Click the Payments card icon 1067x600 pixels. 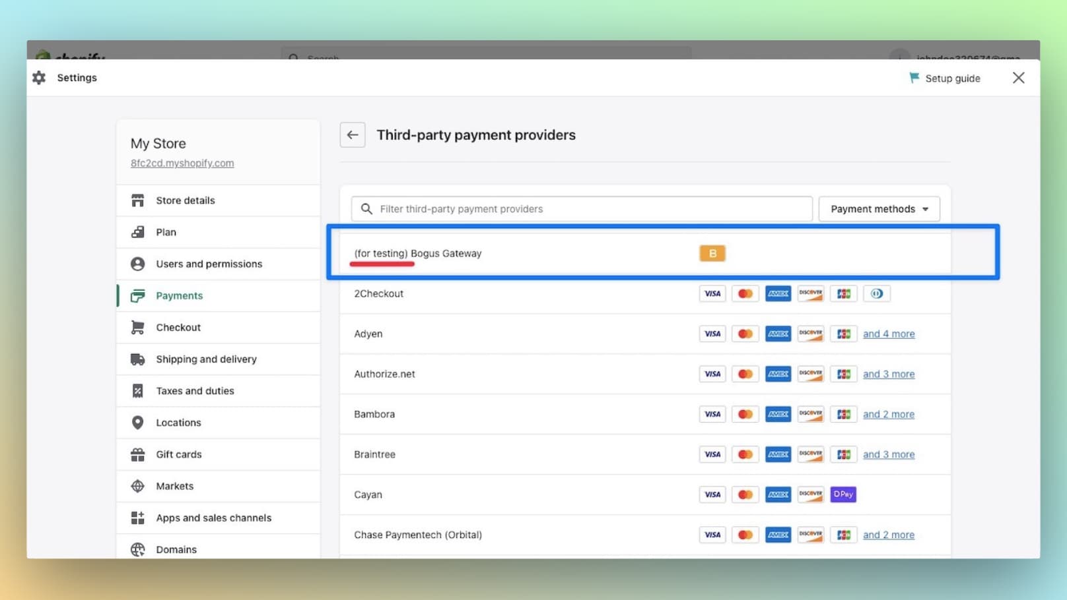pyautogui.click(x=137, y=295)
